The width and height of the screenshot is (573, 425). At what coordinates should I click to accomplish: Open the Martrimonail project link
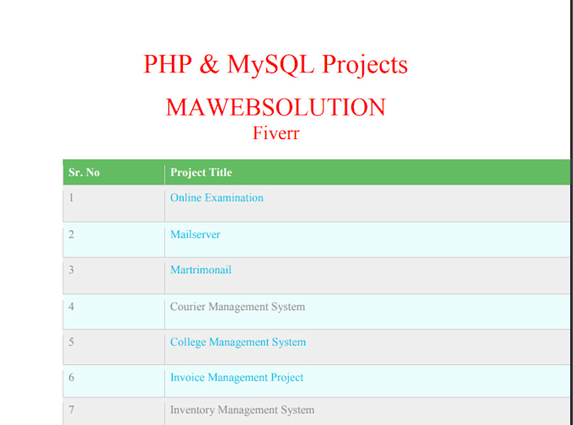click(201, 270)
